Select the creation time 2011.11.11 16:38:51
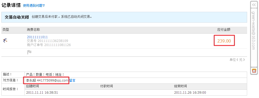The width and height of the screenshot is (259, 98). point(42,93)
